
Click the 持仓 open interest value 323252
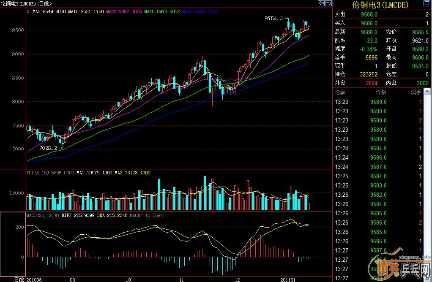[369, 74]
